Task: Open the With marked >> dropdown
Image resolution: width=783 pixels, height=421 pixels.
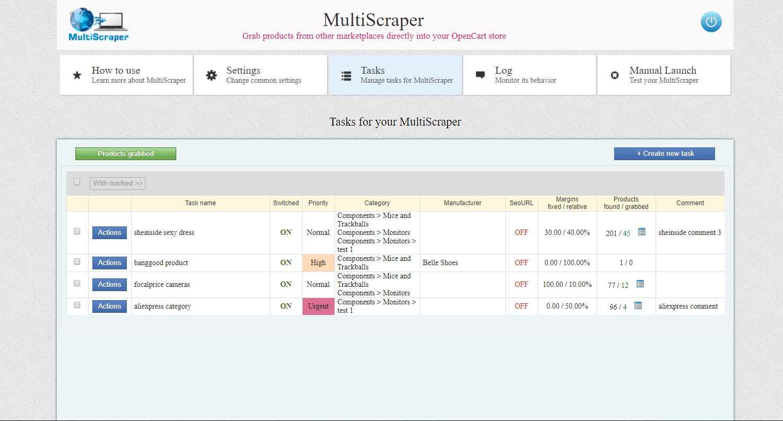Action: click(x=117, y=183)
